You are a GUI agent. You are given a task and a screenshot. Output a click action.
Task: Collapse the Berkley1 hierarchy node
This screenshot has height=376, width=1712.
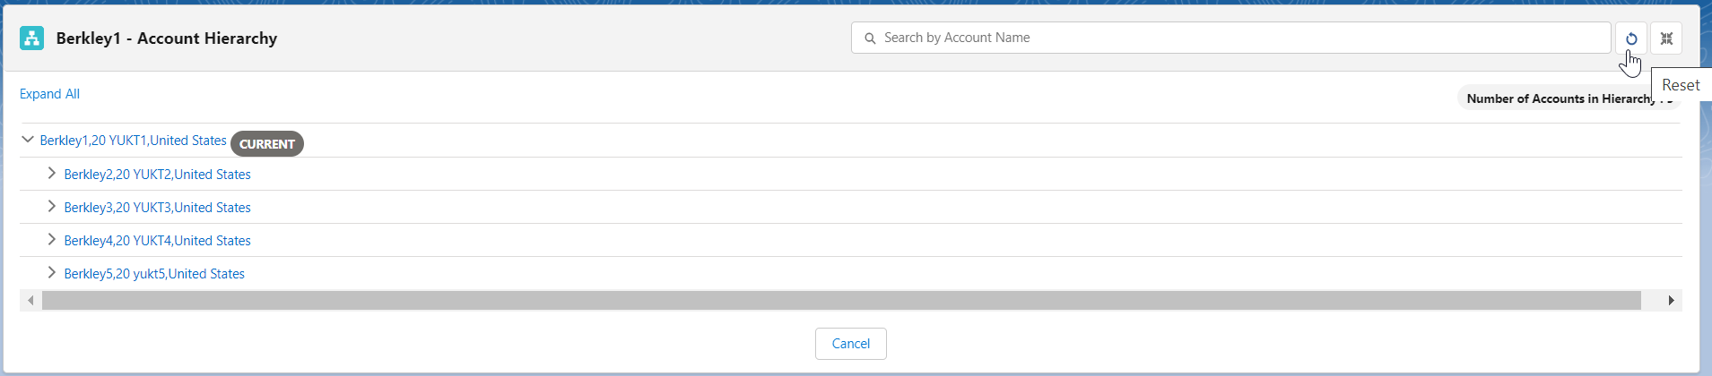tap(28, 140)
